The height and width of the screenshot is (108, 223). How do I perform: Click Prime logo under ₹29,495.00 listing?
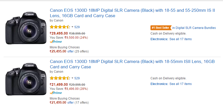tap(56, 41)
